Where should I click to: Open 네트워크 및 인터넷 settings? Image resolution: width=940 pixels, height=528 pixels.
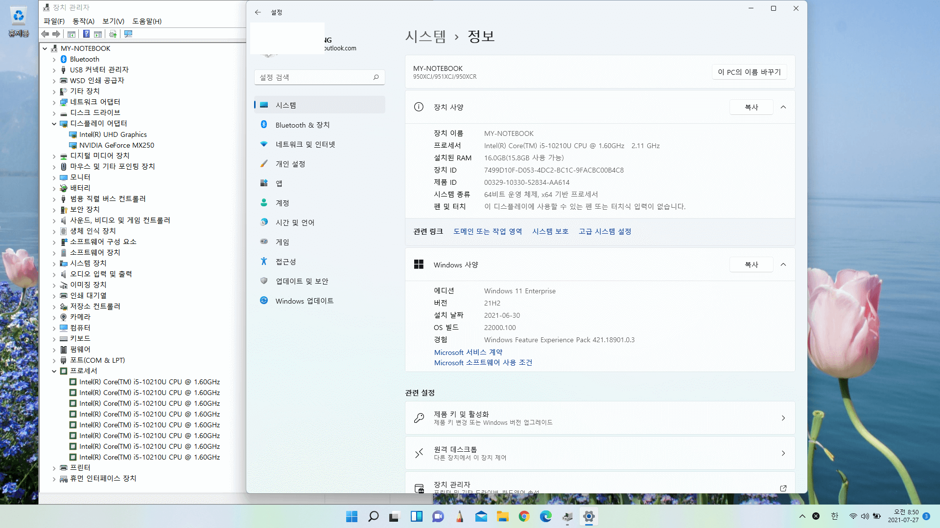pos(319,144)
